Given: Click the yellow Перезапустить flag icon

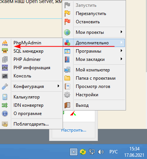Looking at the screenshot, I should [x=67, y=14].
